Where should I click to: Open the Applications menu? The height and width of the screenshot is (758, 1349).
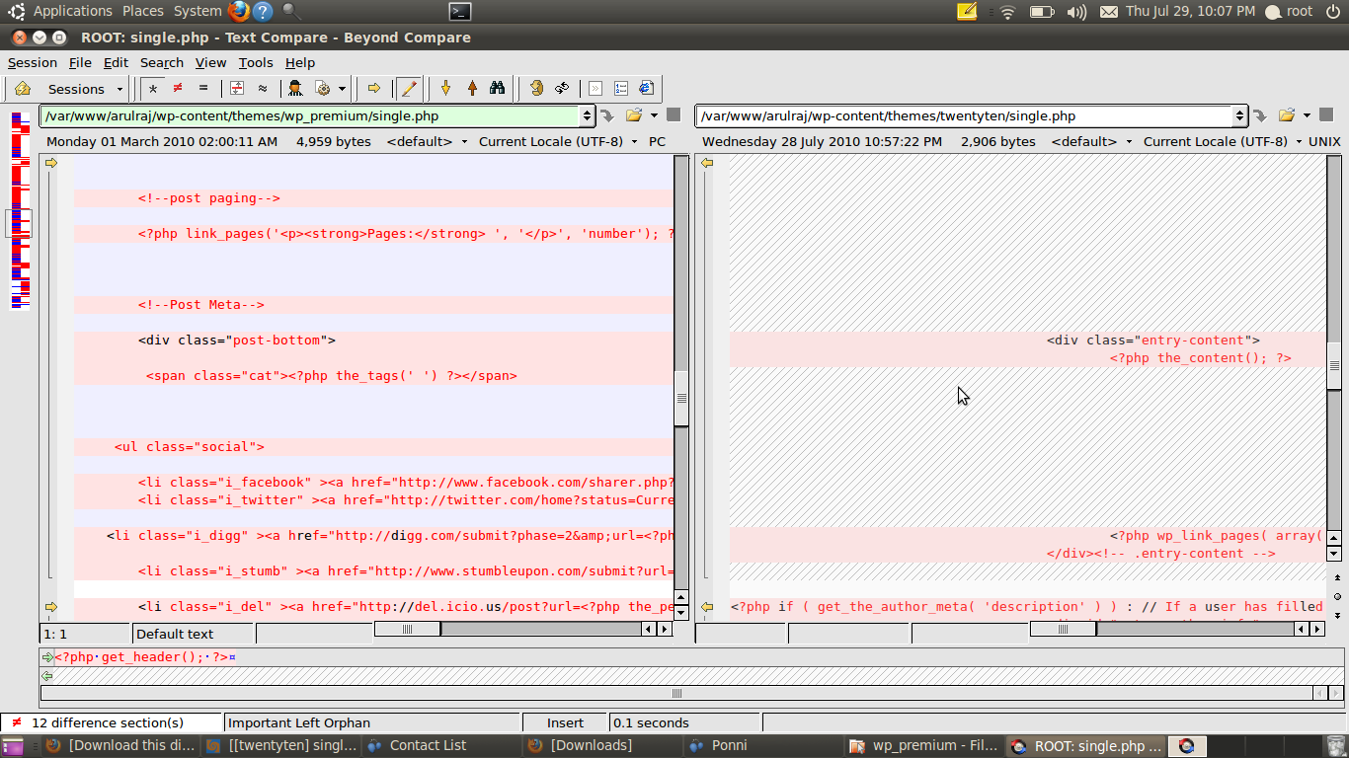point(73,11)
